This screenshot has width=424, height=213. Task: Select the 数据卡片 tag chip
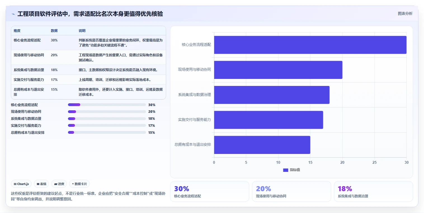pyautogui.click(x=79, y=184)
